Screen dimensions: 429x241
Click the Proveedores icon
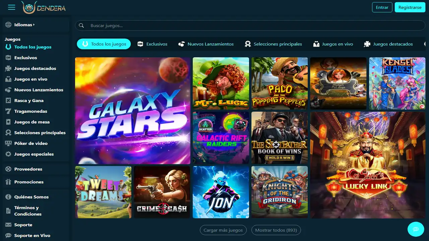(8, 169)
